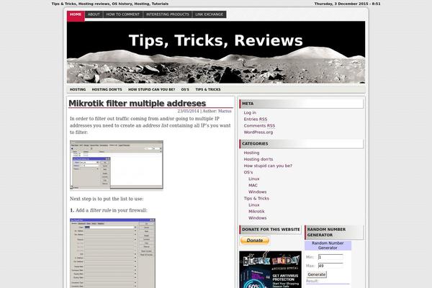Viewport: 432px width, 288px height.
Task: Open Linux subcategory under OS's
Action: 253,179
